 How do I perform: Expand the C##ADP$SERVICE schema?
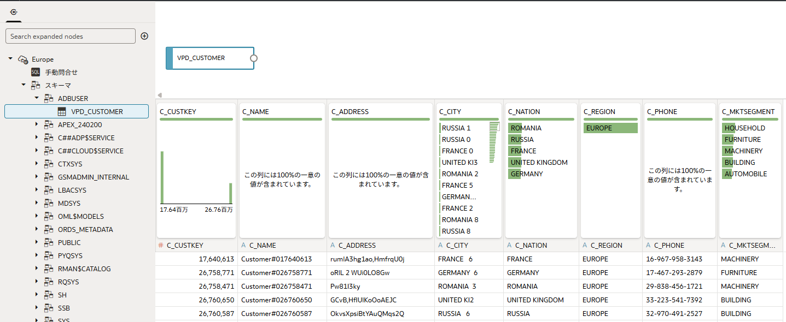click(37, 138)
